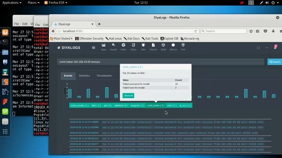The height and width of the screenshot is (158, 282).
Task: Switch to the Visualization tab
Action: 104,75
